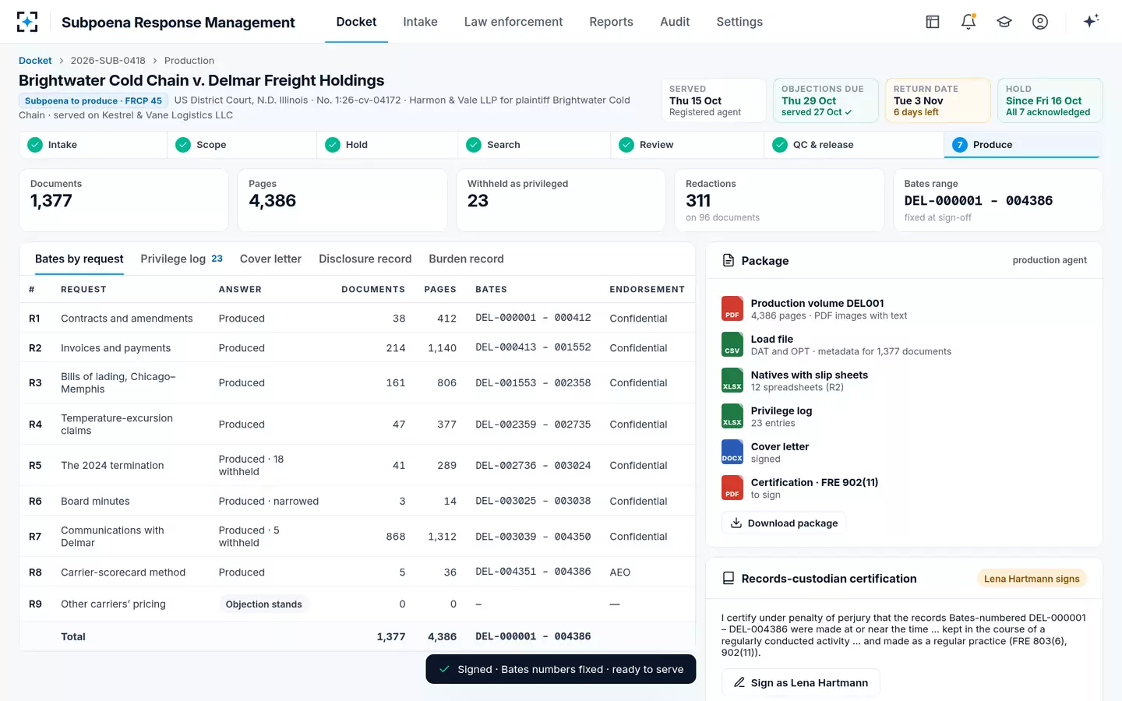The width and height of the screenshot is (1122, 701).
Task: Select Communications with Delmar request
Action: tap(357, 536)
